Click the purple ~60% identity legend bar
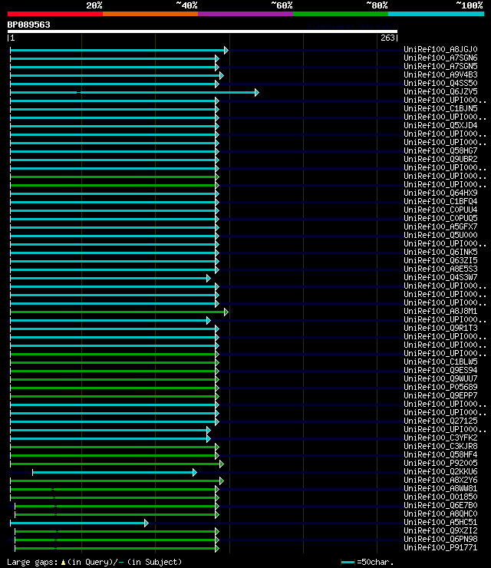Viewport: 491px width, 568px height. [245, 14]
